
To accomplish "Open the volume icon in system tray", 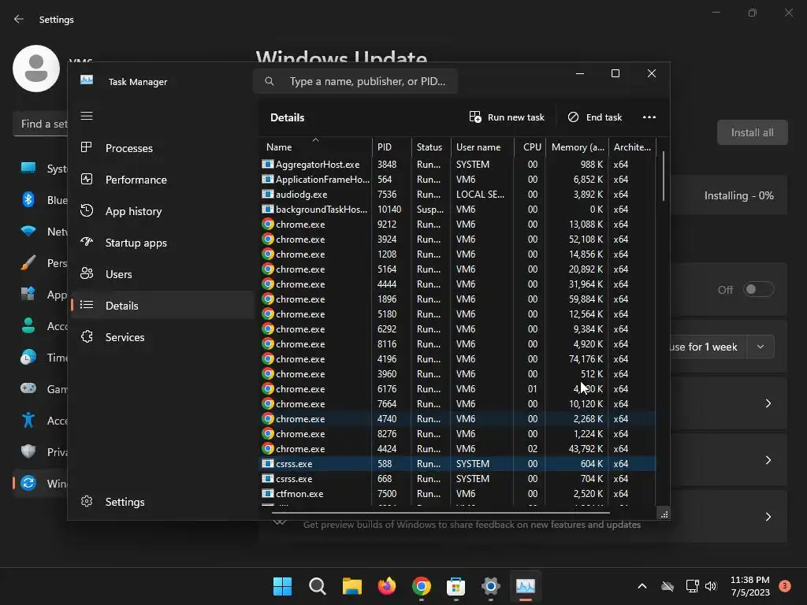I will point(711,586).
